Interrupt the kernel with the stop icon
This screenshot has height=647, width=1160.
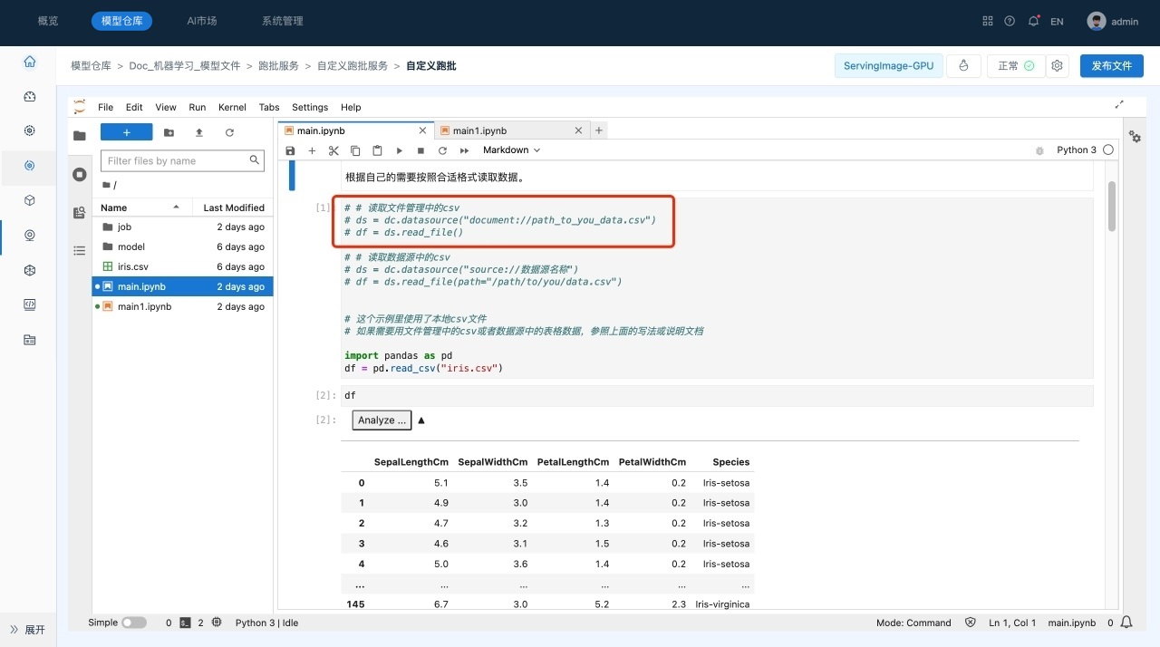pyautogui.click(x=420, y=150)
